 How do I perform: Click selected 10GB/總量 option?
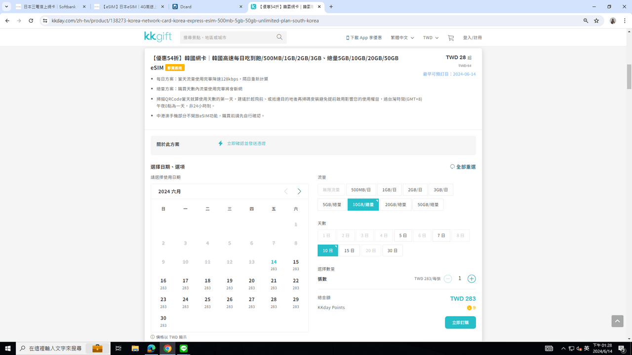pyautogui.click(x=363, y=205)
